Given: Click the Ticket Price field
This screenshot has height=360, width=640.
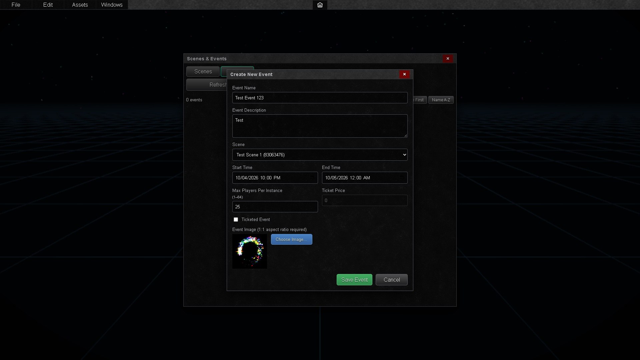Looking at the screenshot, I should click(364, 200).
